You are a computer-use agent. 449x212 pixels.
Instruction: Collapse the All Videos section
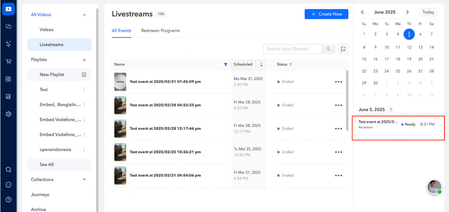click(84, 15)
